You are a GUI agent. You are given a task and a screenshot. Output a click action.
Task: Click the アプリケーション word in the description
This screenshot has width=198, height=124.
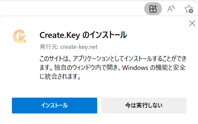click(91, 59)
